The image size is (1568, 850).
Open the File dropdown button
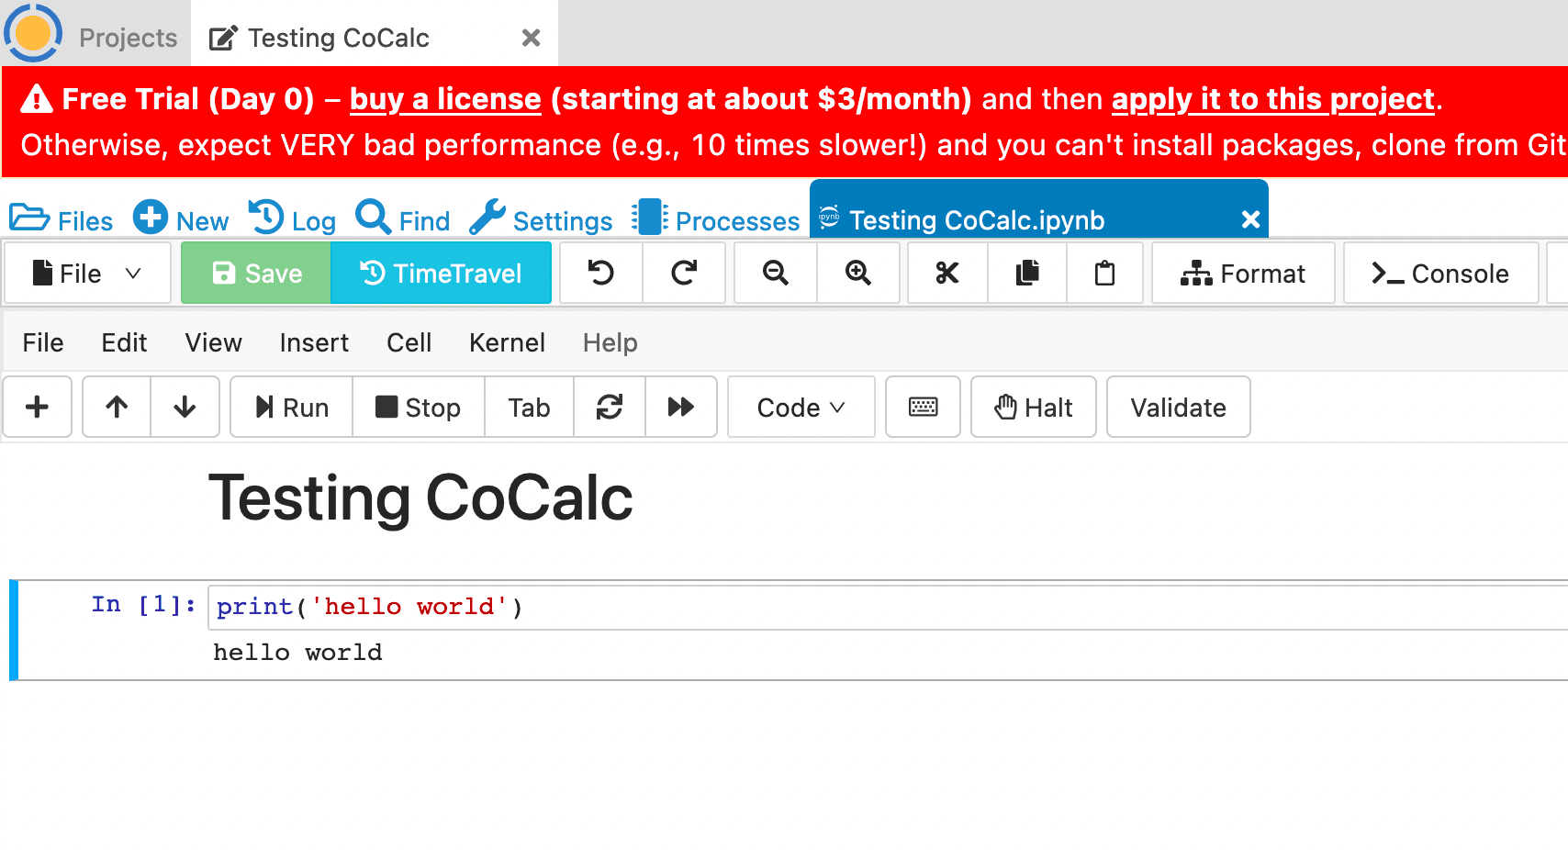tap(87, 273)
